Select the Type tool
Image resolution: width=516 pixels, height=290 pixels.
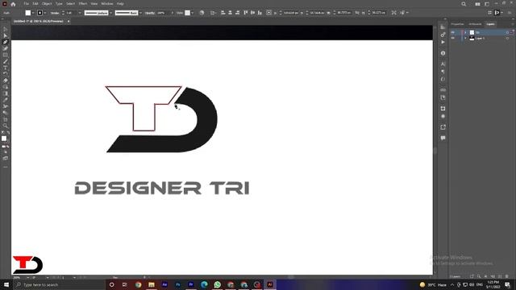click(6, 68)
